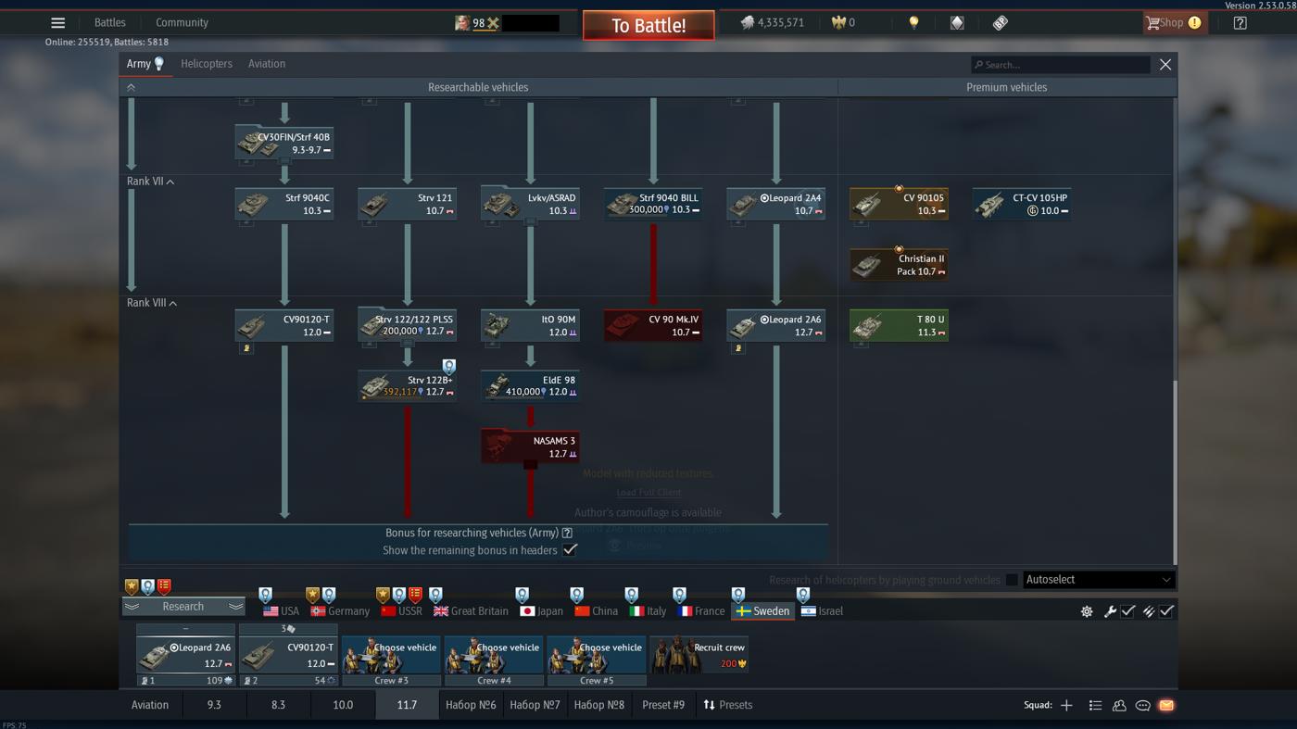Click the bonus help question mark icon

point(567,534)
